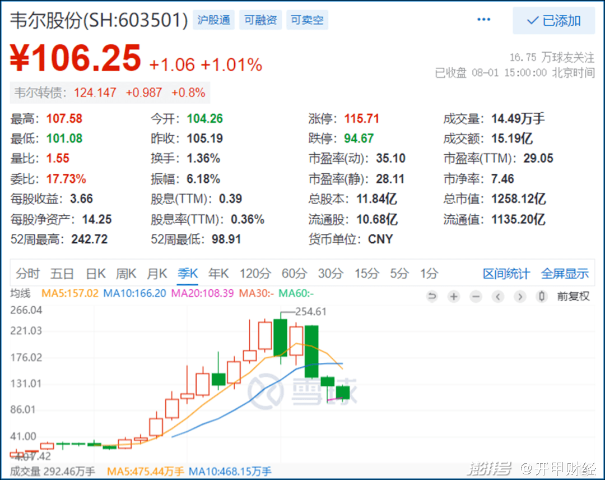The height and width of the screenshot is (480, 605).
Task: Click the 沪股通 tag
Action: [214, 20]
